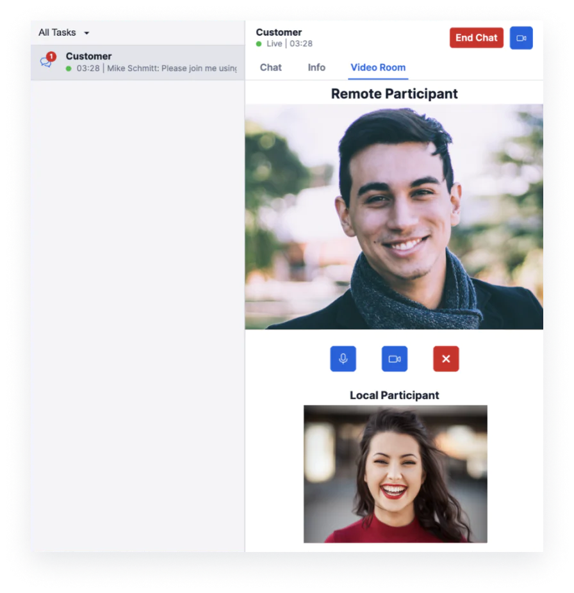
Task: Click the chat bubbles icon on the Customer task
Action: [x=47, y=61]
